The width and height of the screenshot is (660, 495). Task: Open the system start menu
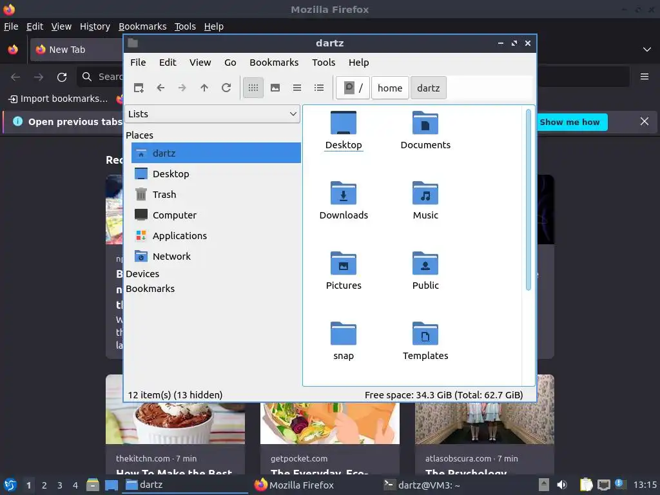click(10, 485)
